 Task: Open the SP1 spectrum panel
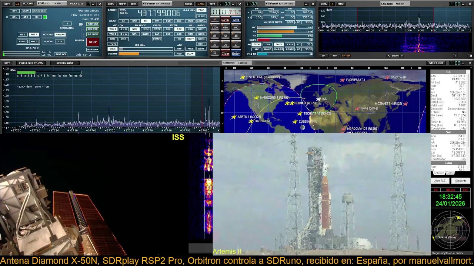tap(14, 17)
